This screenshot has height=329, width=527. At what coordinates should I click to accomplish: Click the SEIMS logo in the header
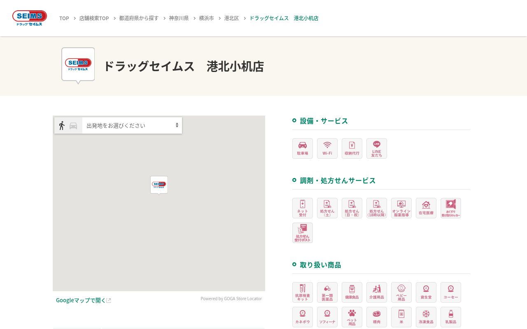[30, 18]
